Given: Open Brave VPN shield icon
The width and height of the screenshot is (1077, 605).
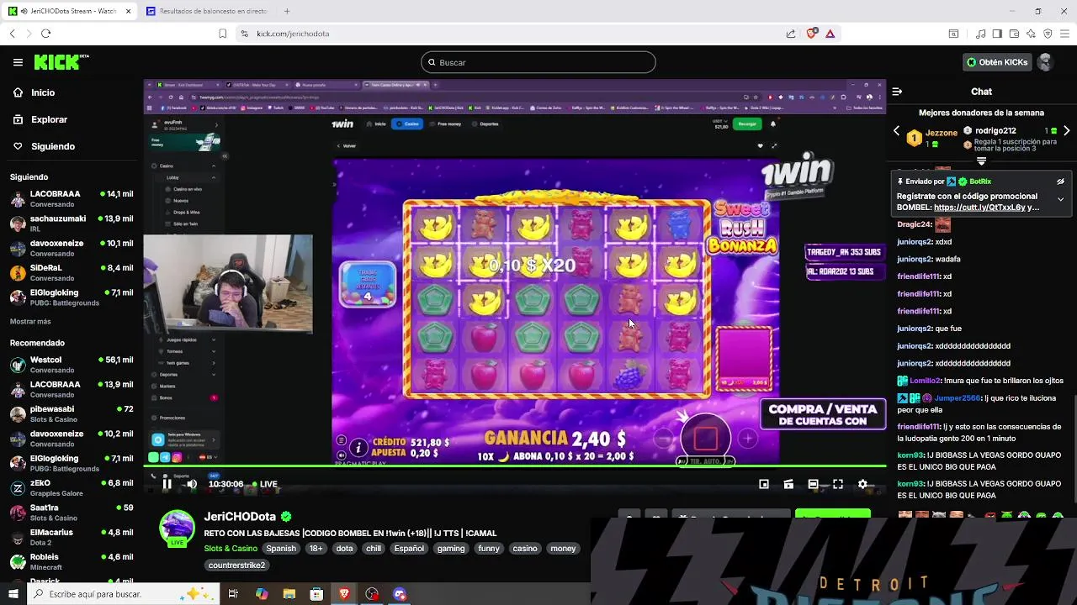Looking at the screenshot, I should click(1048, 34).
